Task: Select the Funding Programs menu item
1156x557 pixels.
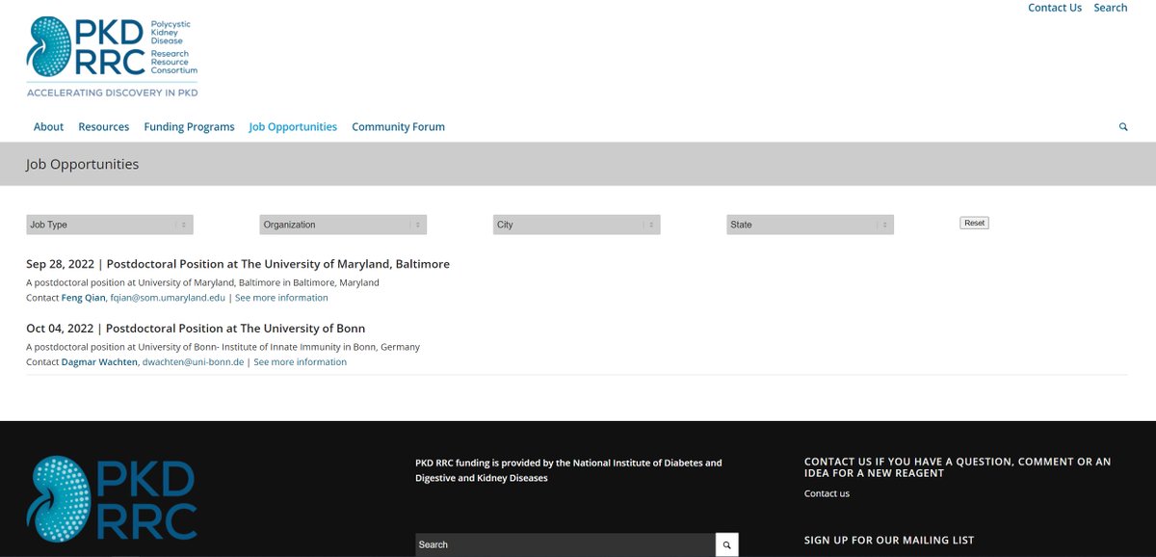Action: (188, 126)
